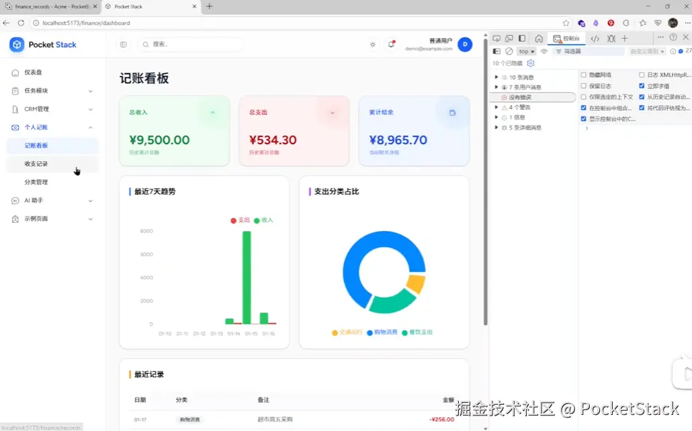Image resolution: width=692 pixels, height=431 pixels.
Task: Select the 控制台 DevTools tab
Action: (x=566, y=38)
